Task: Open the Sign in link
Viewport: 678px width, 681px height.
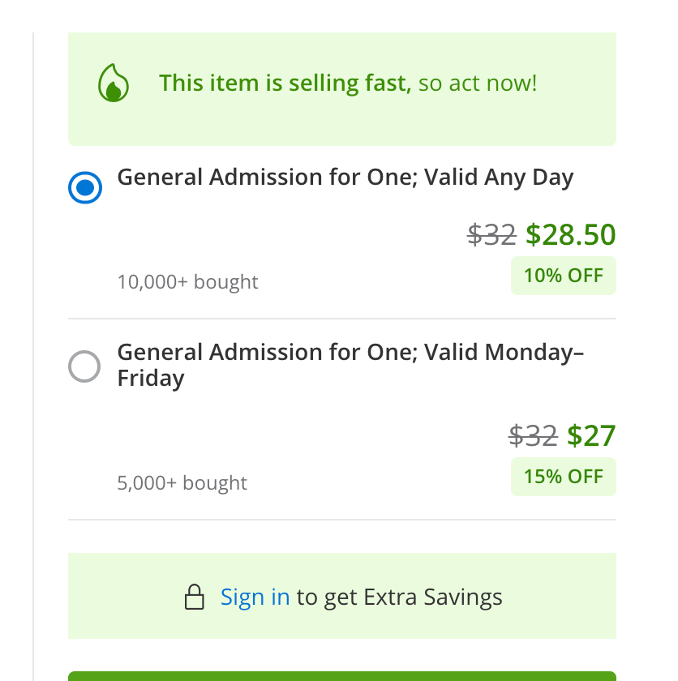Action: pyautogui.click(x=255, y=597)
